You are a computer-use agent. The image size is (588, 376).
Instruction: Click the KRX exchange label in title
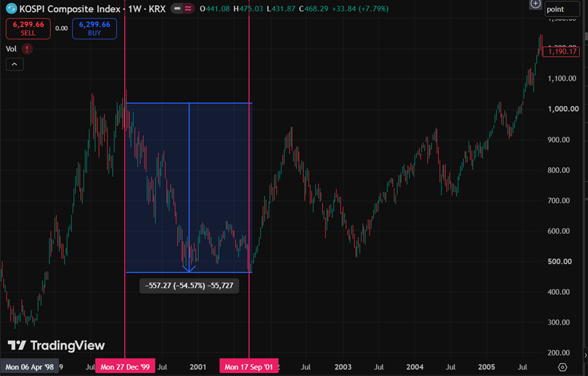157,9
